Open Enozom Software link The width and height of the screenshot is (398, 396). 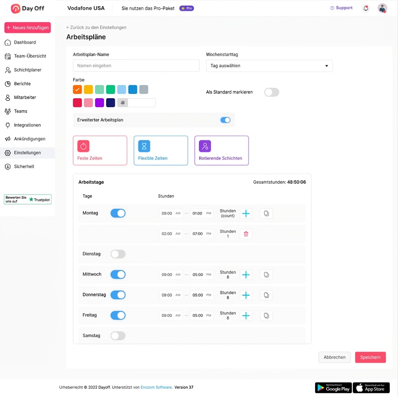156,387
